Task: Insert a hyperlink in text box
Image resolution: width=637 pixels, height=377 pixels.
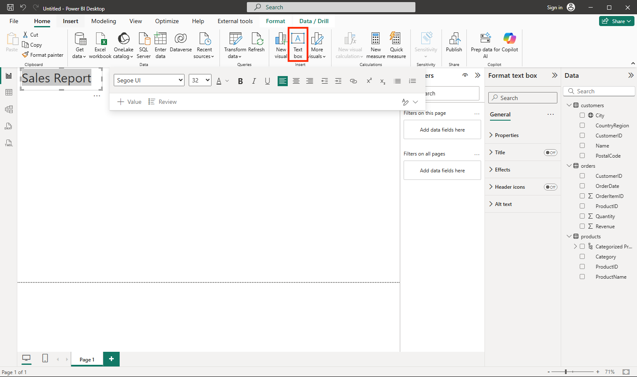Action: [x=353, y=81]
